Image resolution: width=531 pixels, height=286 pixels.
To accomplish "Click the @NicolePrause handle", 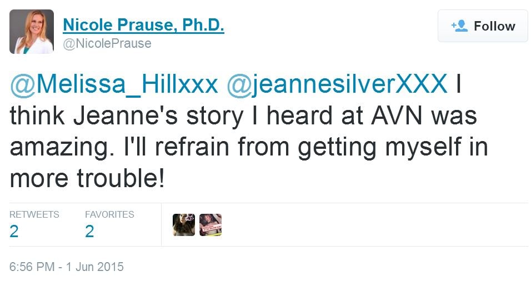I will 107,43.
